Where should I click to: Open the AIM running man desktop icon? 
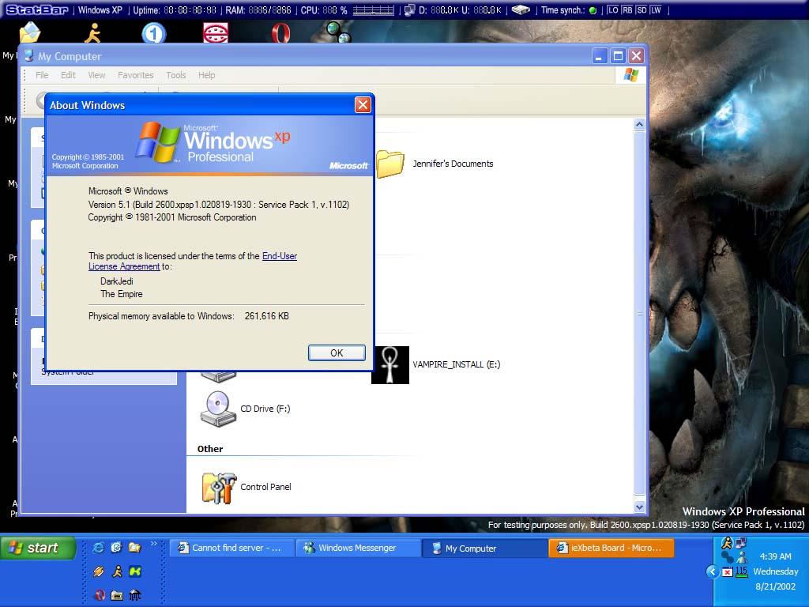click(x=92, y=33)
